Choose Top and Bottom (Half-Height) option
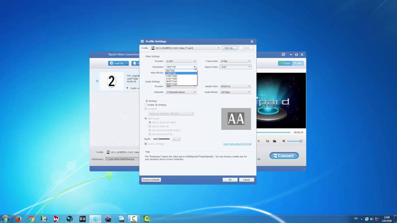 pyautogui.click(x=150, y=130)
